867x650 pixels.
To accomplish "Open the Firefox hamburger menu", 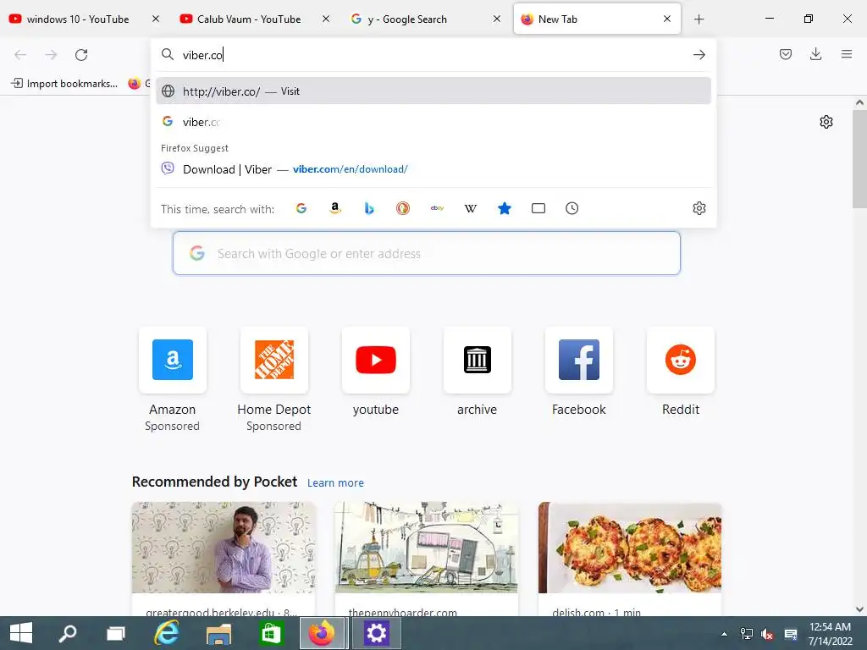I will click(x=846, y=54).
